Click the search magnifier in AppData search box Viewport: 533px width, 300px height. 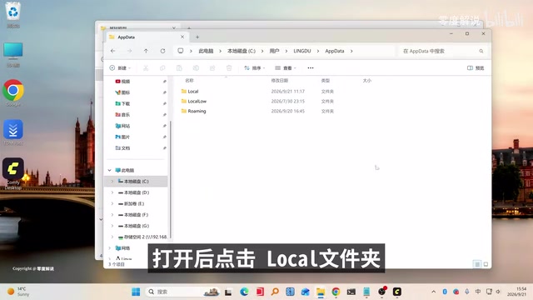coord(481,51)
